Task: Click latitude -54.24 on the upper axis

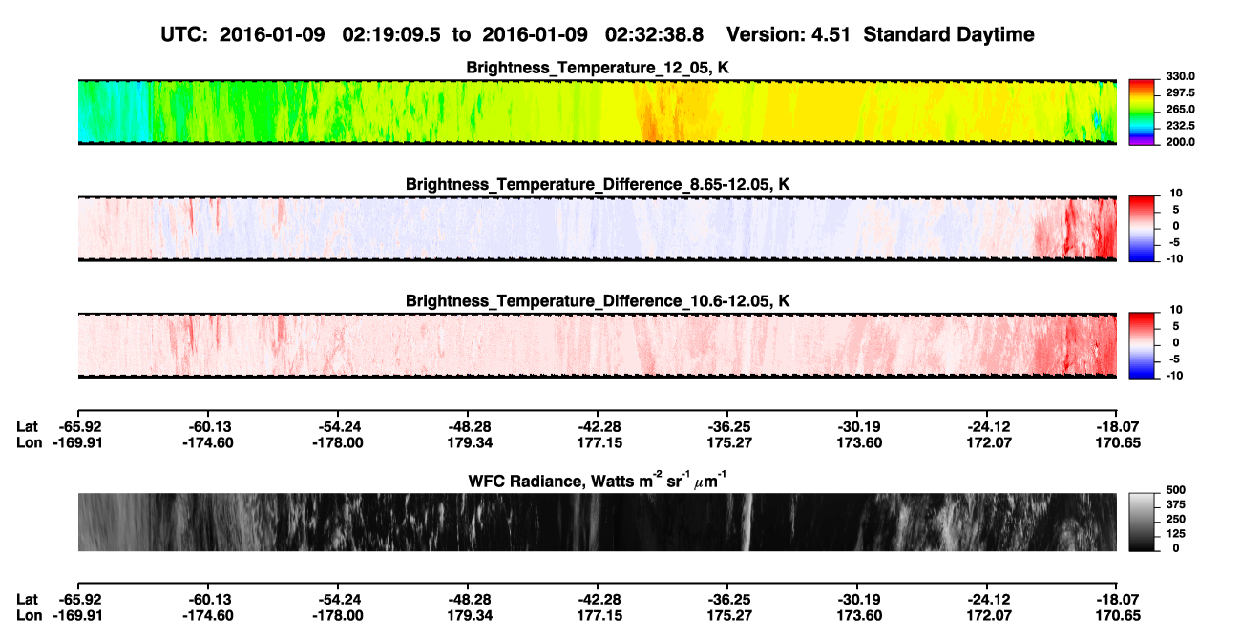Action: (x=338, y=426)
